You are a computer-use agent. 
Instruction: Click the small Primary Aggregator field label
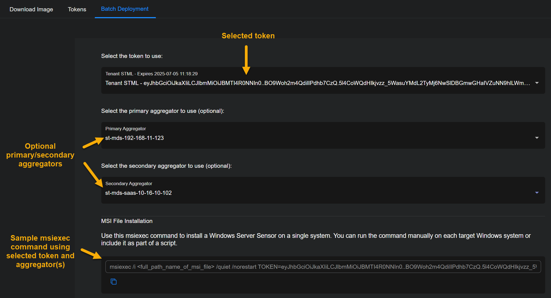pyautogui.click(x=126, y=129)
